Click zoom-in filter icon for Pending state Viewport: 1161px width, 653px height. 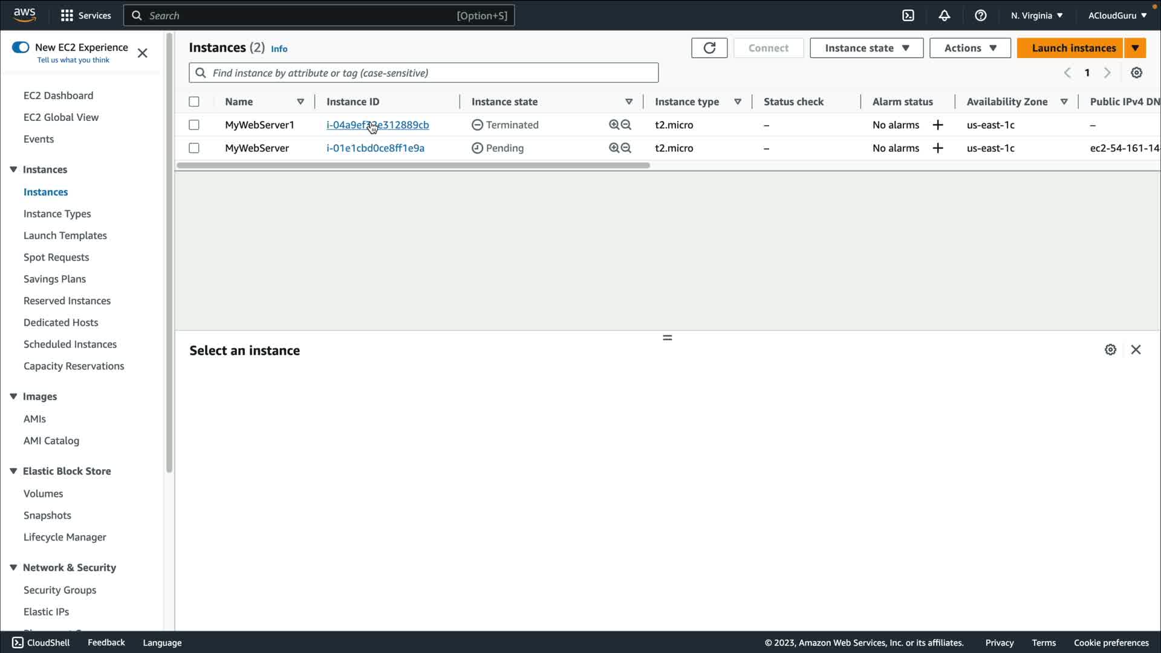click(614, 148)
